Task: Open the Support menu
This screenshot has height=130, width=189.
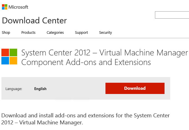Action: [82, 33]
